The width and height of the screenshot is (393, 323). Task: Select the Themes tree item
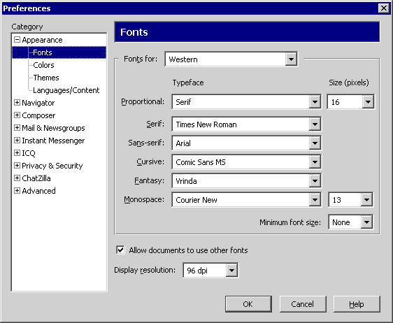click(46, 78)
